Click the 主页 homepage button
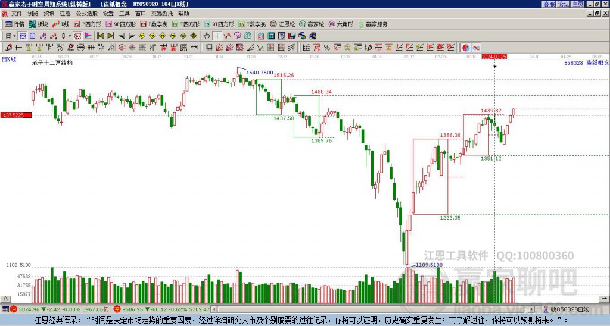The width and height of the screenshot is (610, 326). point(578,4)
